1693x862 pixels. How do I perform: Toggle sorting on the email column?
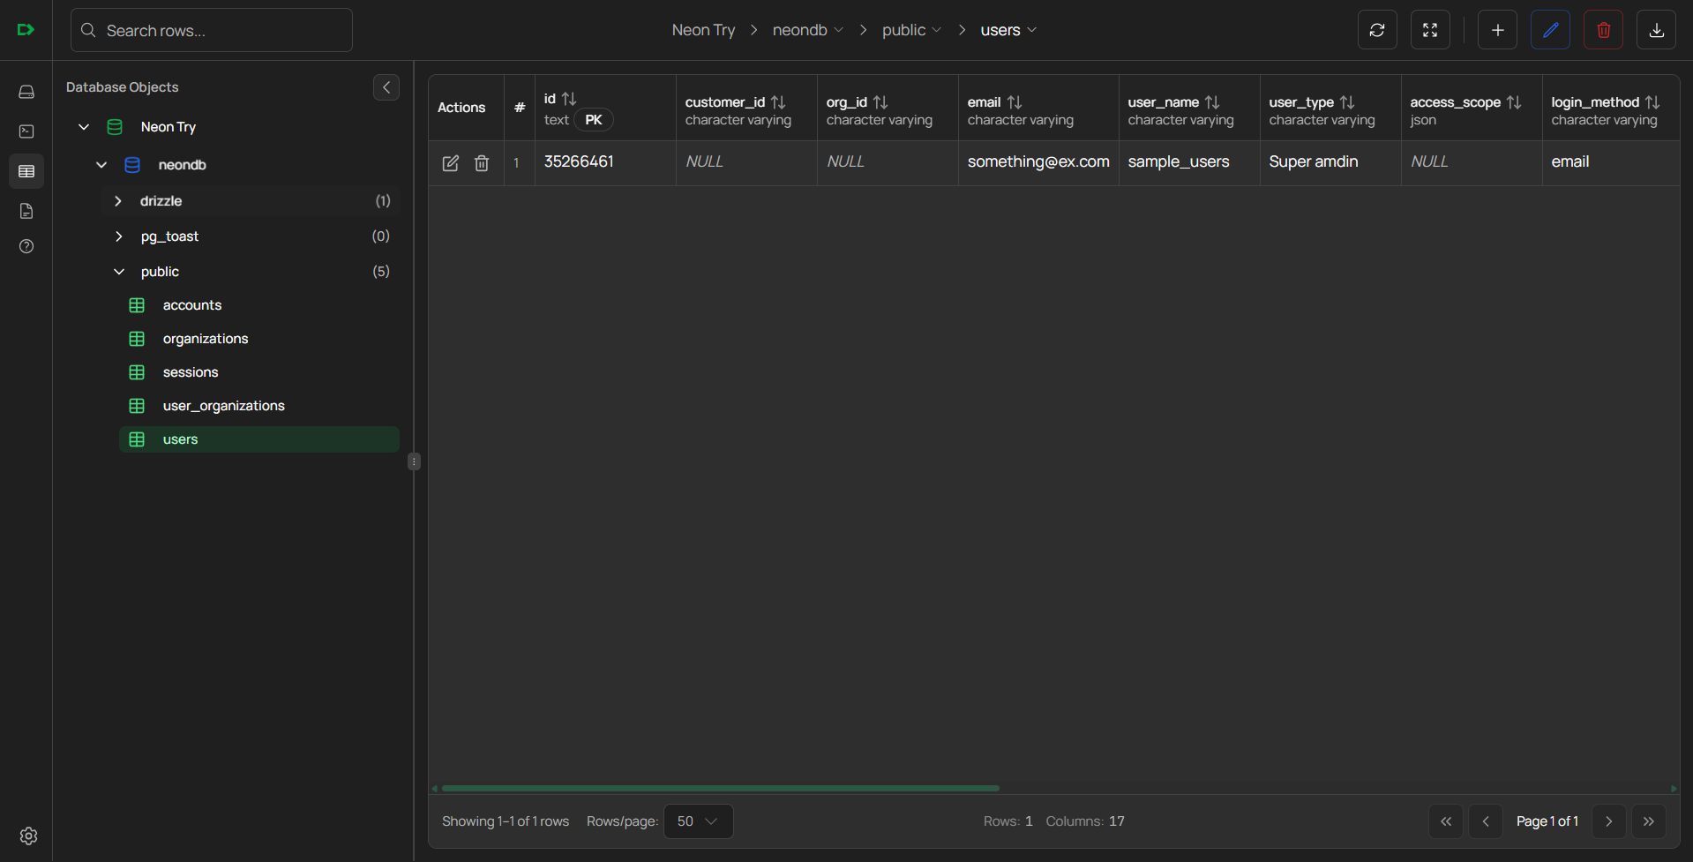tap(1013, 101)
